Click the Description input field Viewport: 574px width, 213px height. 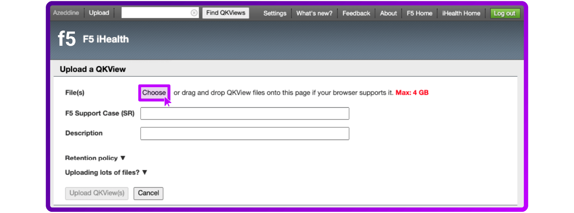[245, 133]
